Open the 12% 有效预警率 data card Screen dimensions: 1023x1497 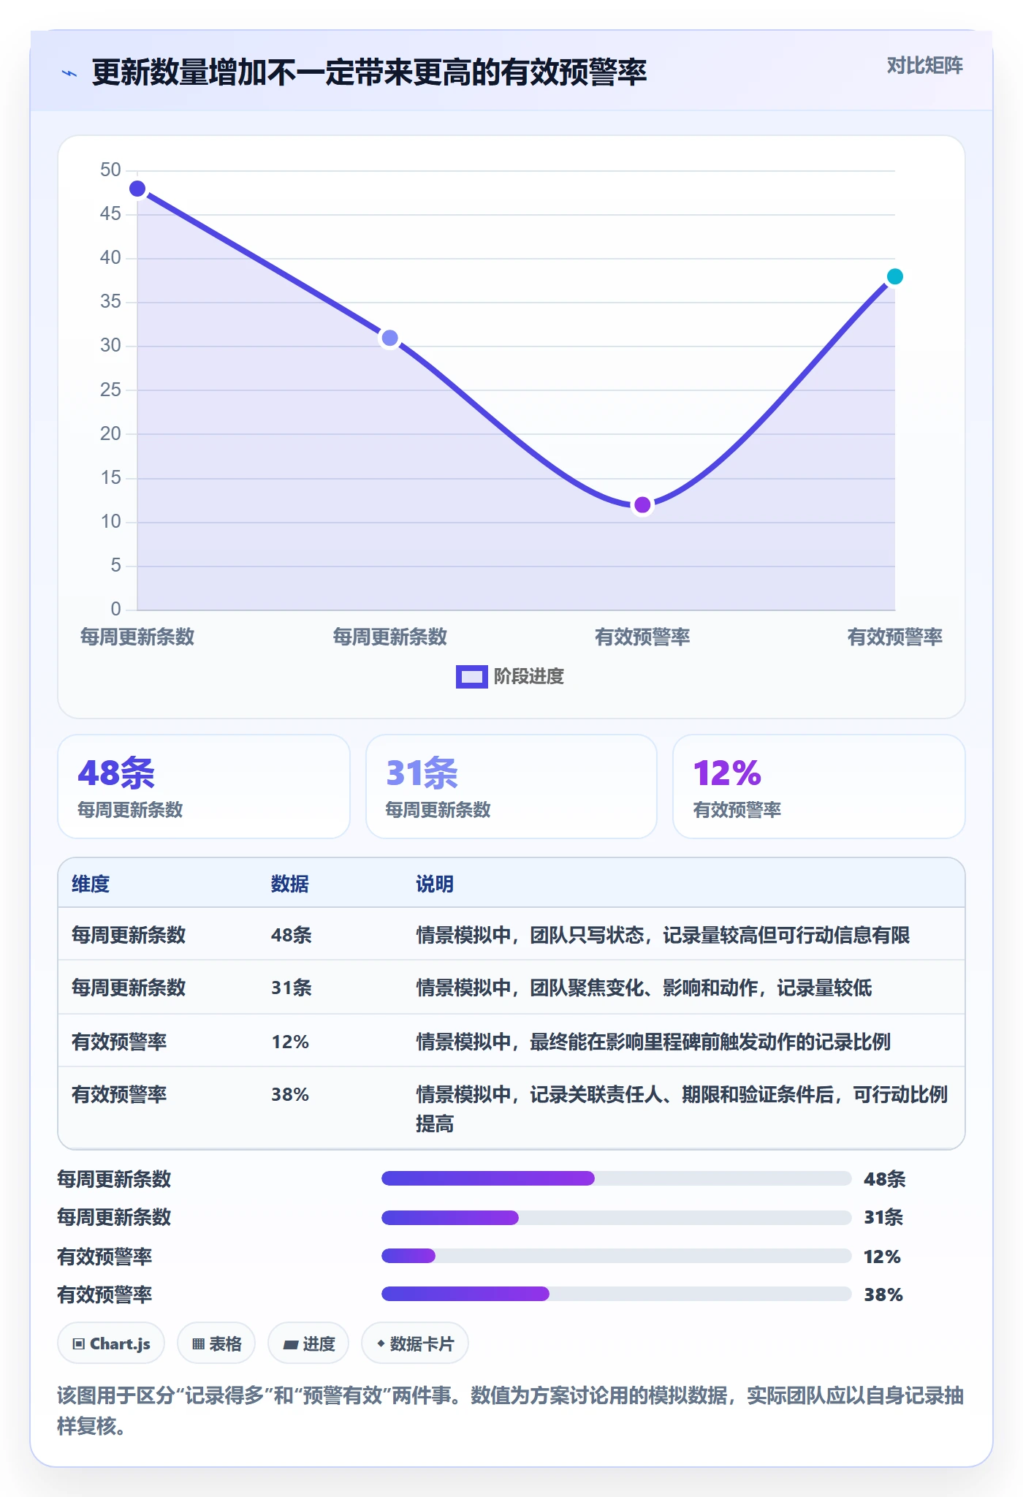click(818, 787)
